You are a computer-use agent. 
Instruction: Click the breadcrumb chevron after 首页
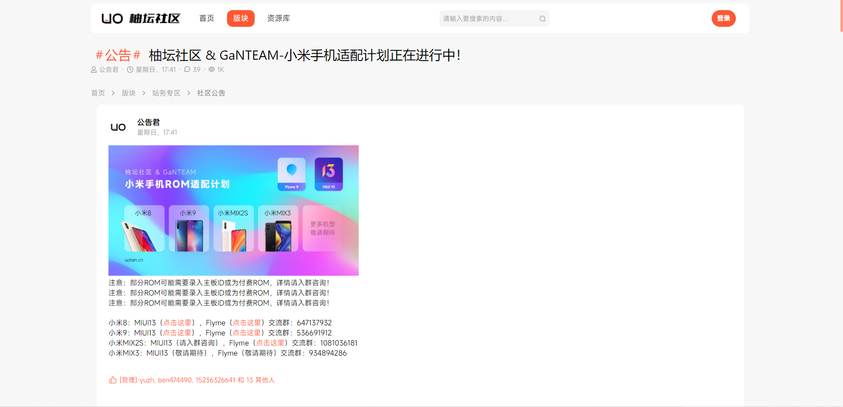coord(113,93)
